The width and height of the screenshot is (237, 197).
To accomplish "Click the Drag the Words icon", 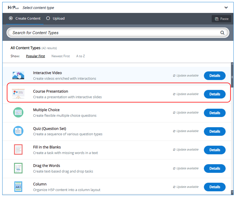I will (x=18, y=168).
